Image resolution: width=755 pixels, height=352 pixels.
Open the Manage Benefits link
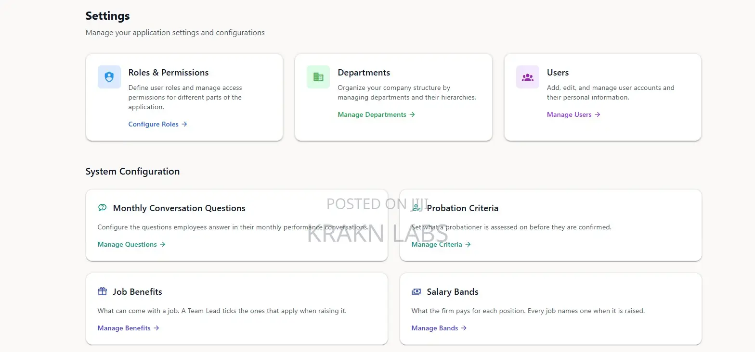coord(129,328)
